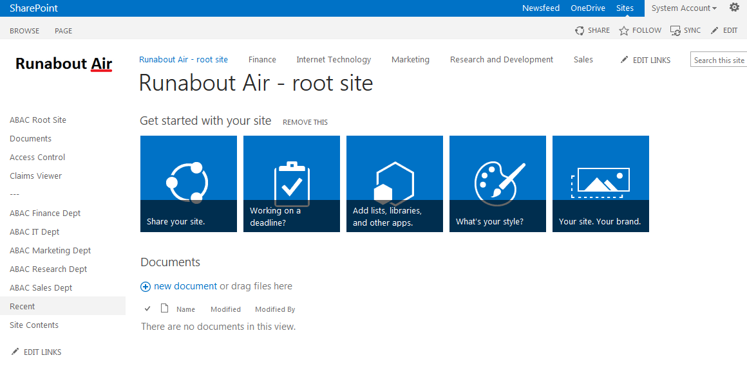Click the Follow star icon
The image size is (747, 371).
pos(623,30)
